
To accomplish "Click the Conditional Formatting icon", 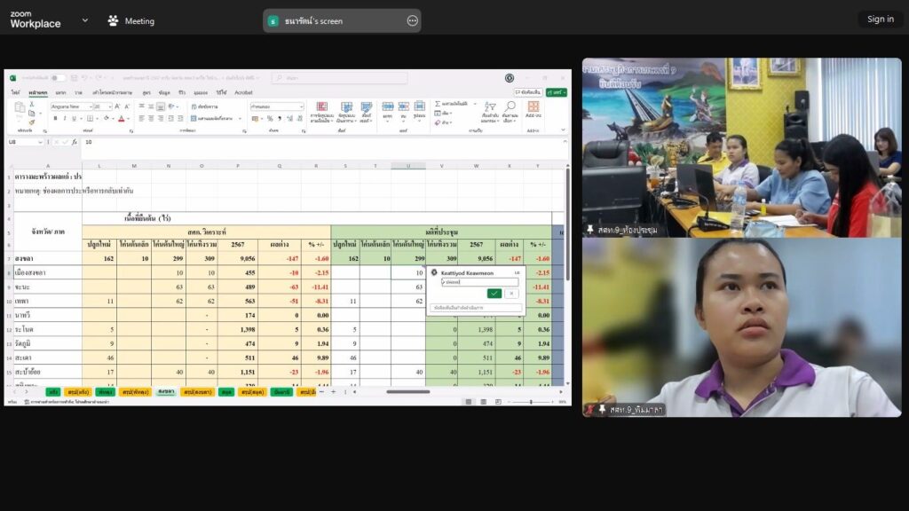I will coord(321,107).
